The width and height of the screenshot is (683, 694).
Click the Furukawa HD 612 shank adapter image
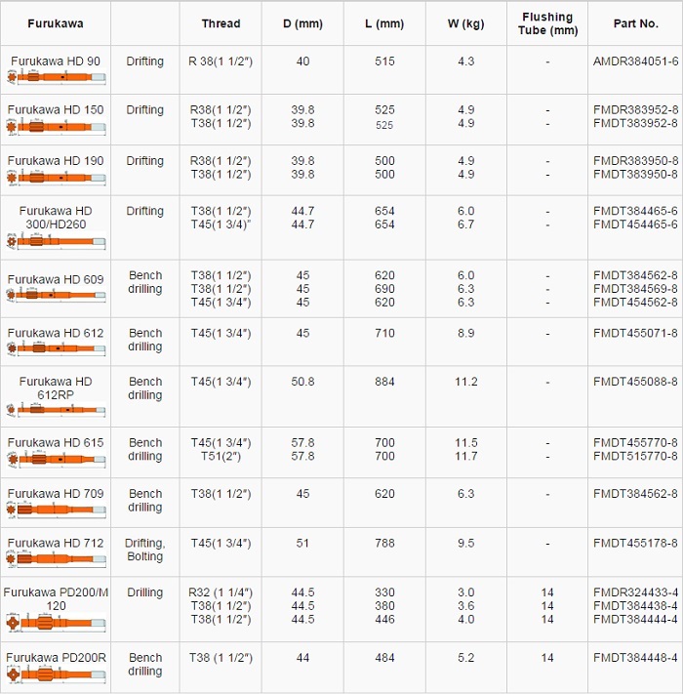57,348
